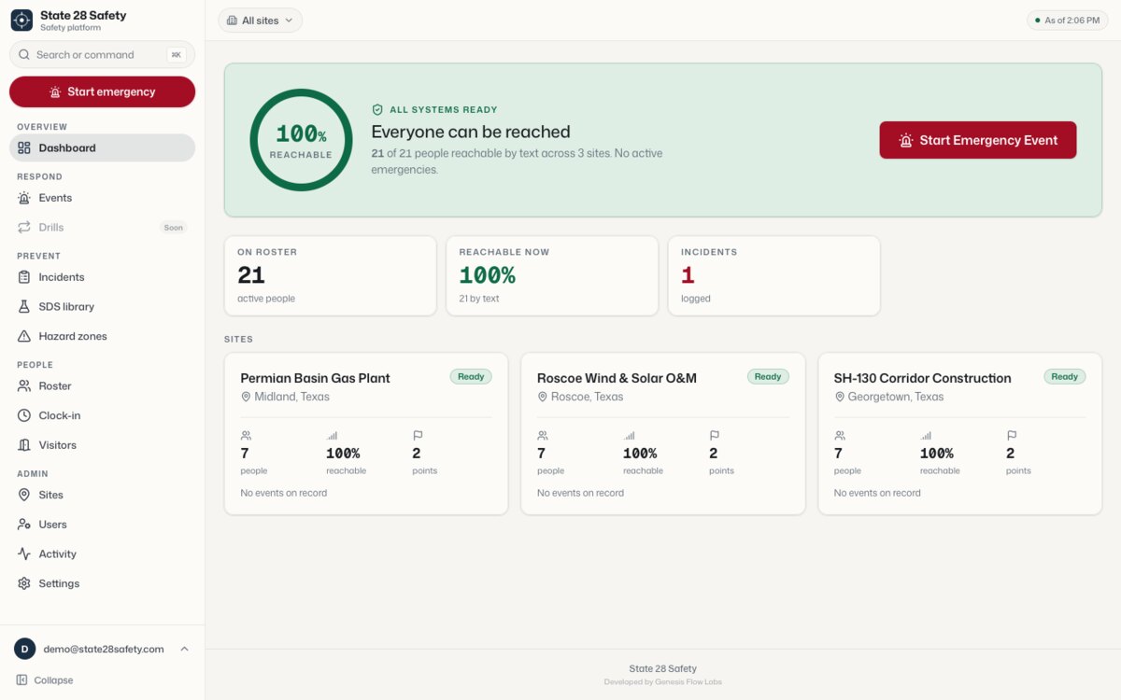Open the Clock-in page
The image size is (1121, 700).
coord(102,415)
